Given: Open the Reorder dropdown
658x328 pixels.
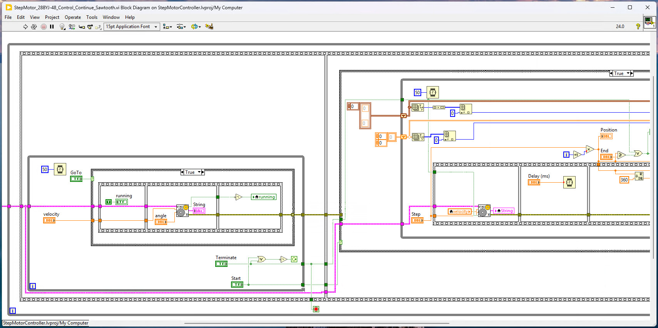Looking at the screenshot, I should 196,27.
